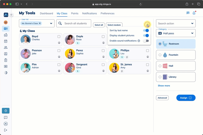Click the round Minga icon near bottom

click(x=6, y=124)
